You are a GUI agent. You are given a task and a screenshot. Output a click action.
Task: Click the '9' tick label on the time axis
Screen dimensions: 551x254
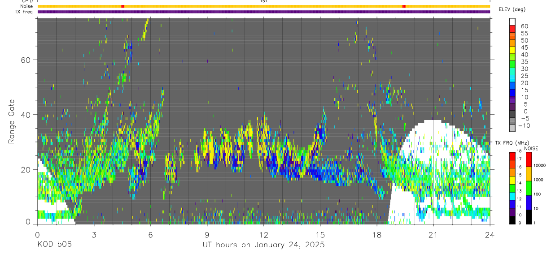tap(207, 234)
